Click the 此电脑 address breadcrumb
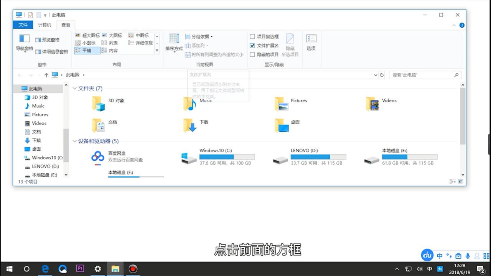491x276 pixels. pyautogui.click(x=73, y=75)
